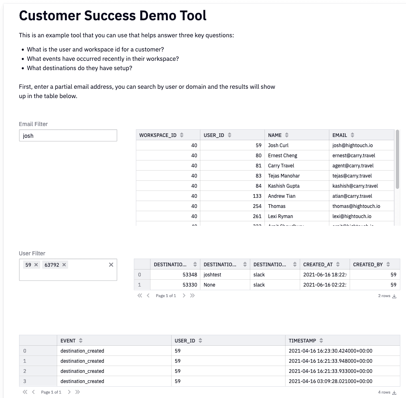Sort users table by NAME column
This screenshot has height=398, width=406.
[x=287, y=135]
